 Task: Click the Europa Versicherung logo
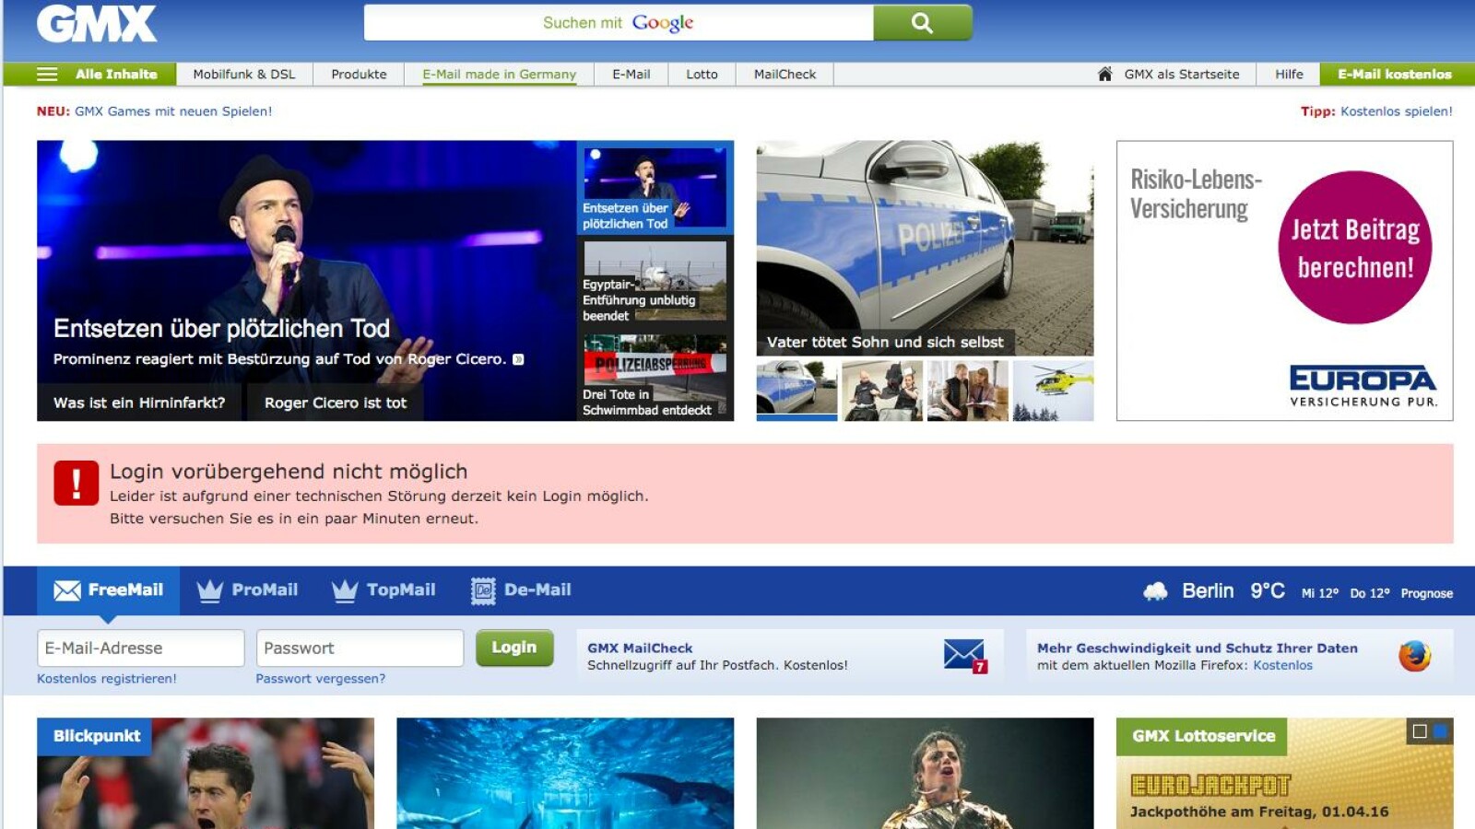pos(1363,386)
